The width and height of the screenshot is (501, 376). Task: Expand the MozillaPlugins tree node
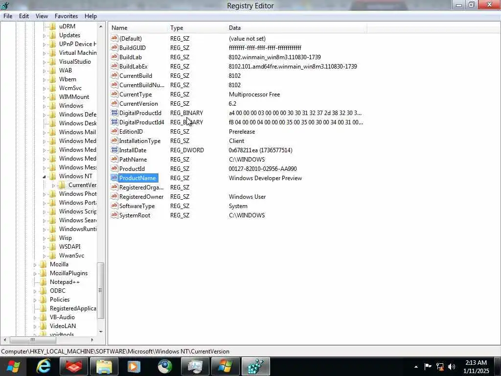(35, 274)
